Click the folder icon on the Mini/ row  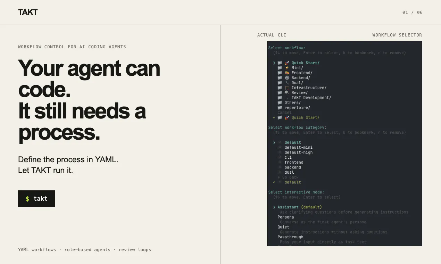click(x=280, y=68)
